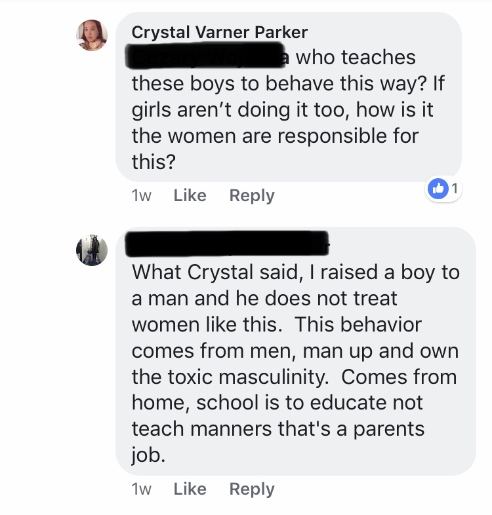This screenshot has width=492, height=515.
Task: View the reaction count '1' on Crystal's comment
Action: tap(454, 189)
